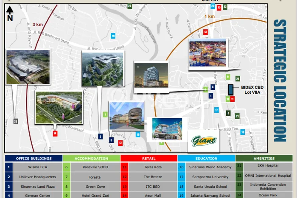Click red Teras Kota marker 11
Image resolution: width=297 pixels, height=198 pixels.
coord(233,99)
